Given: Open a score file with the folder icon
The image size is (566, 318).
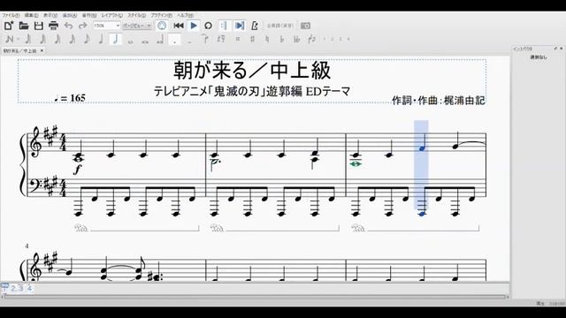Looking at the screenshot, I should (x=24, y=26).
